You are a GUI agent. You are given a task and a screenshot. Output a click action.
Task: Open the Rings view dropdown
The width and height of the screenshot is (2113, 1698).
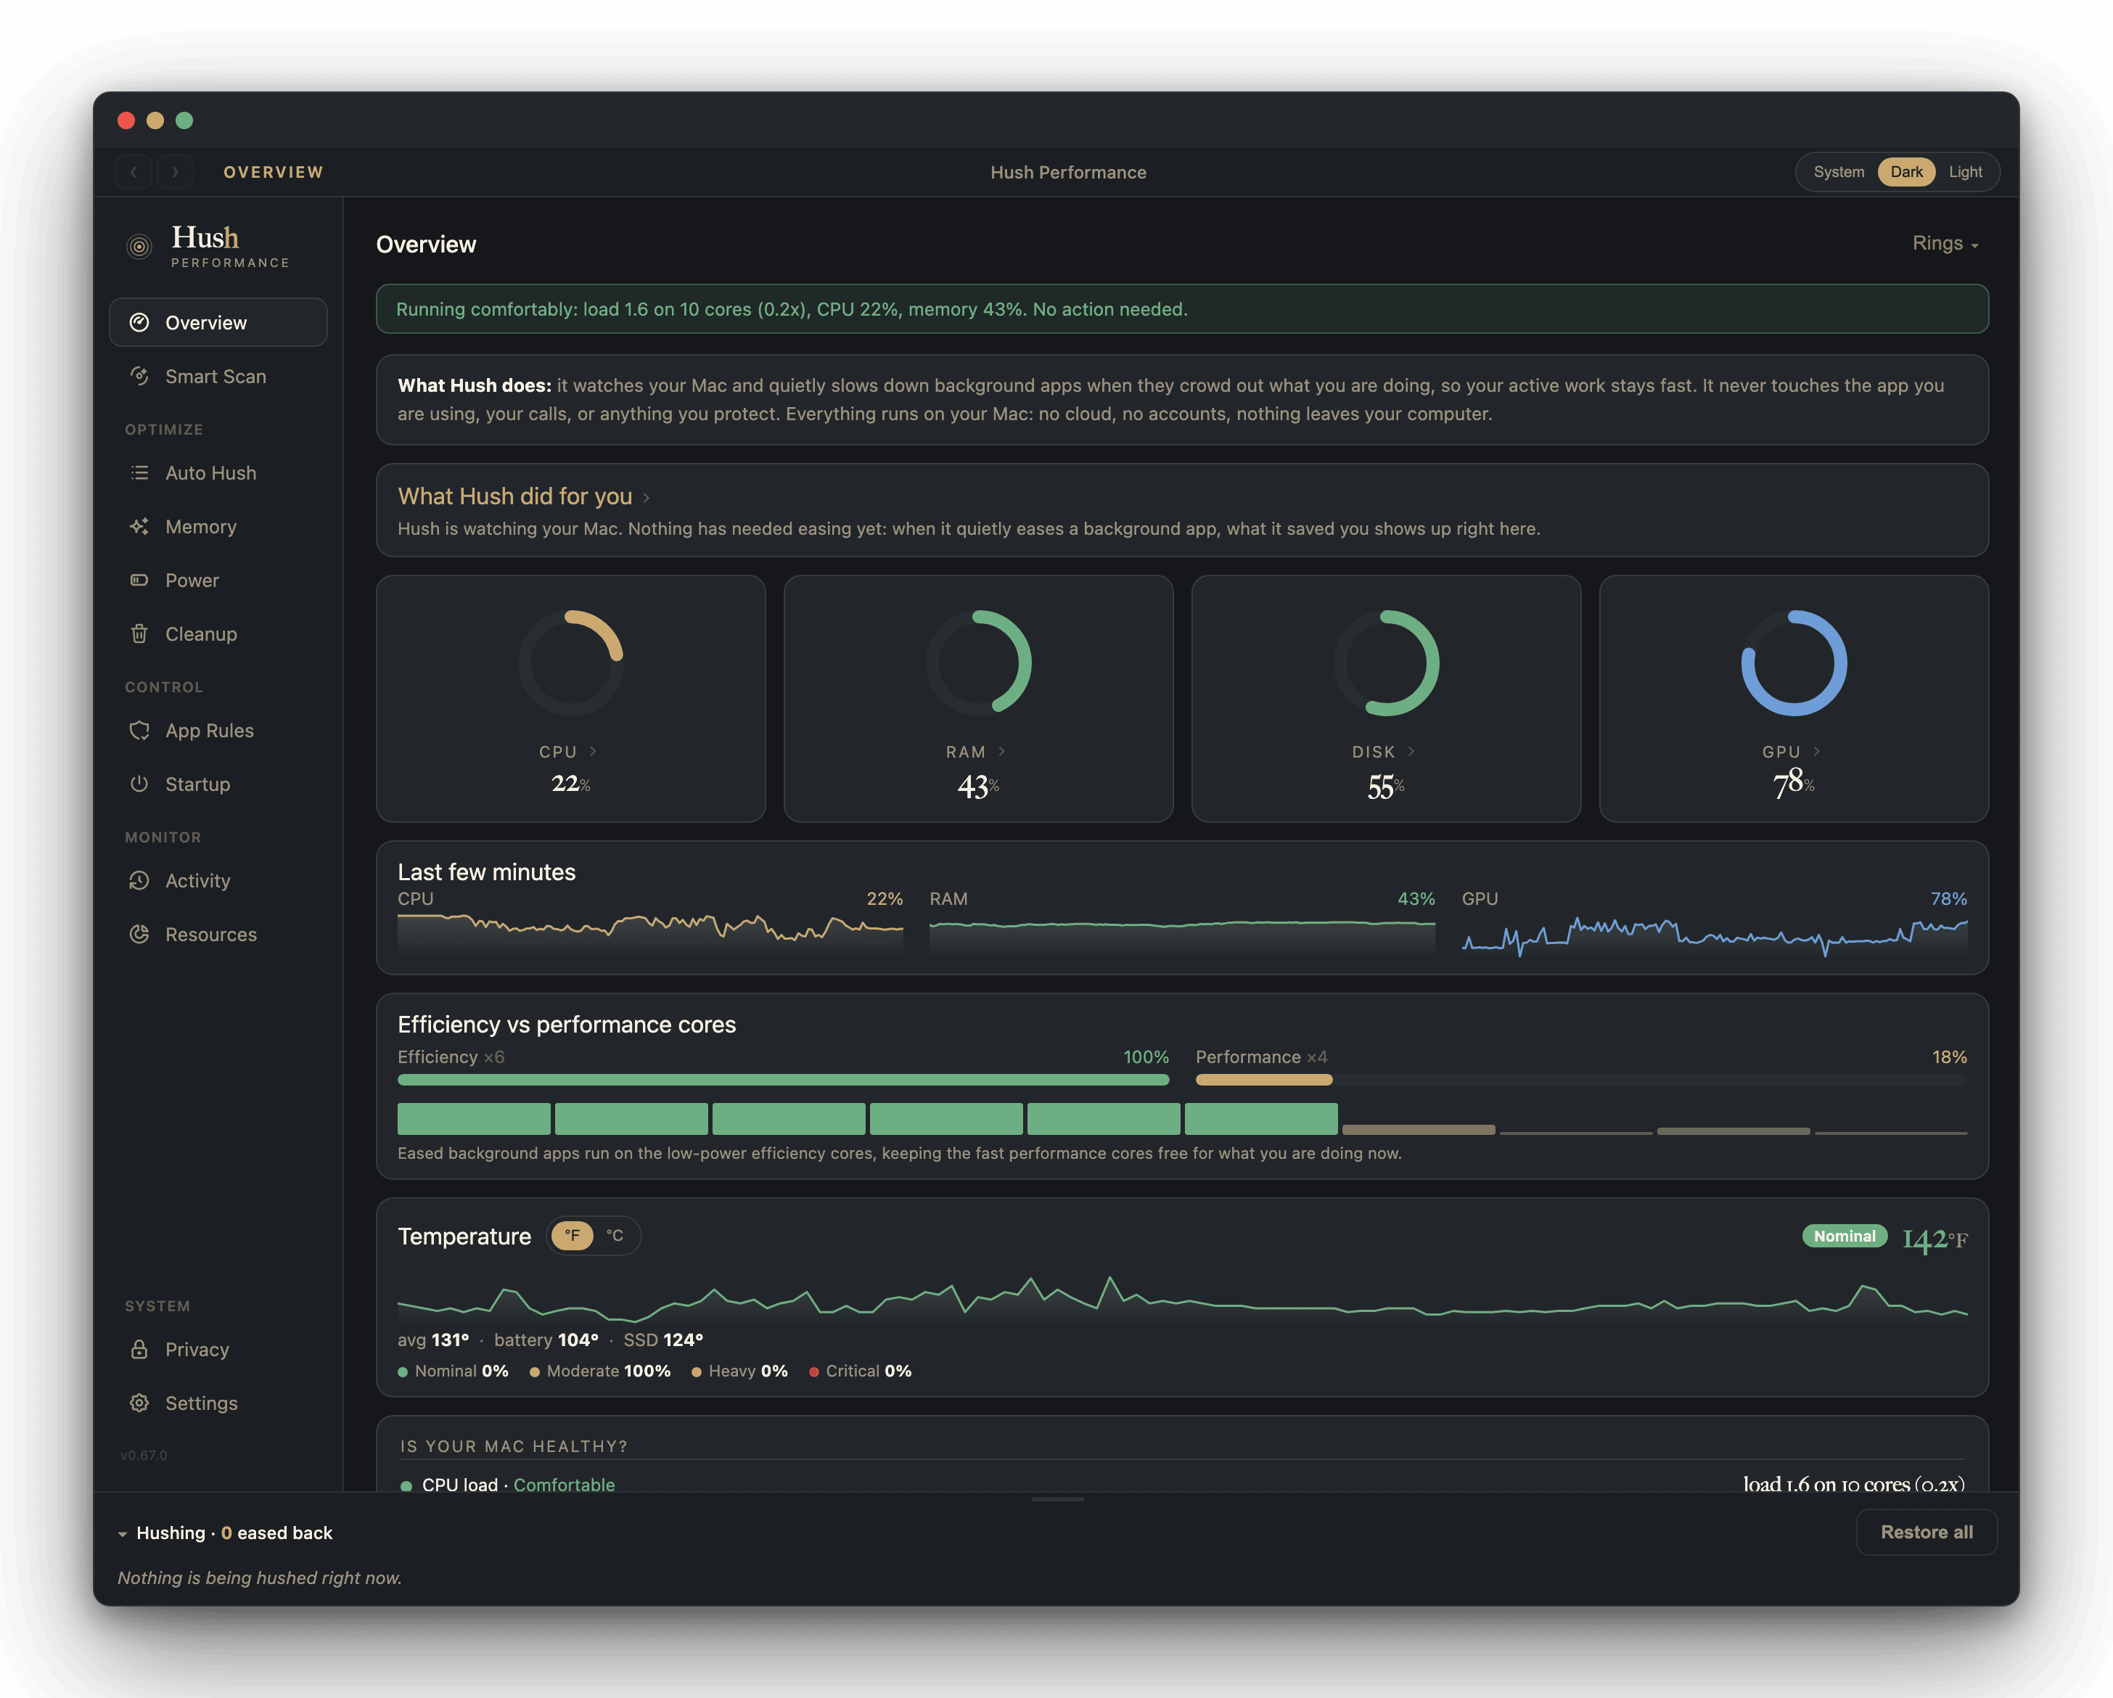click(1945, 243)
